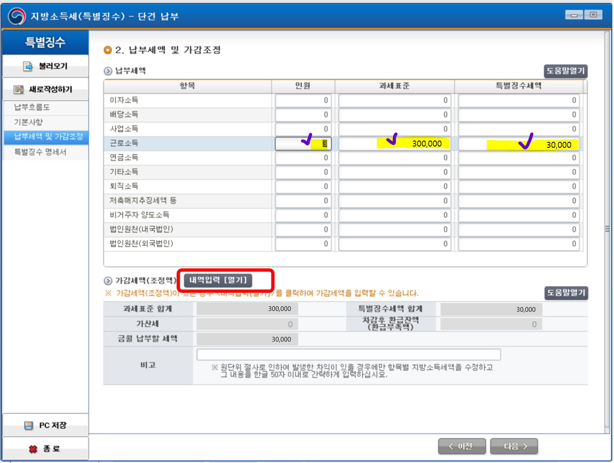The image size is (614, 463).
Task: Click the 근로소득 특별징수세액 field showing 30,000
Action: point(519,144)
